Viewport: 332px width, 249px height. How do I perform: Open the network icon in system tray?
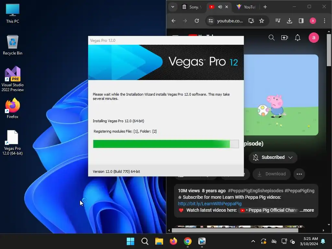(x=284, y=241)
